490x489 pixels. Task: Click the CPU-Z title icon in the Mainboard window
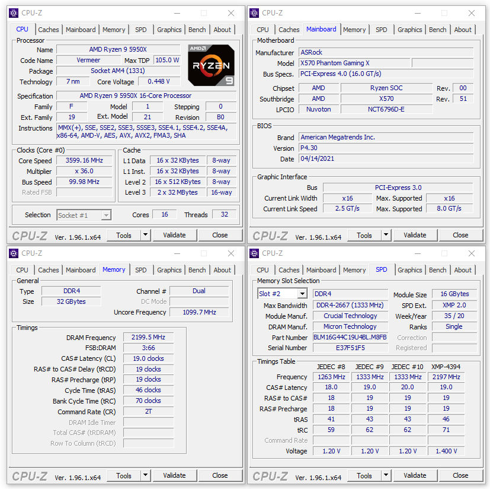(x=254, y=13)
